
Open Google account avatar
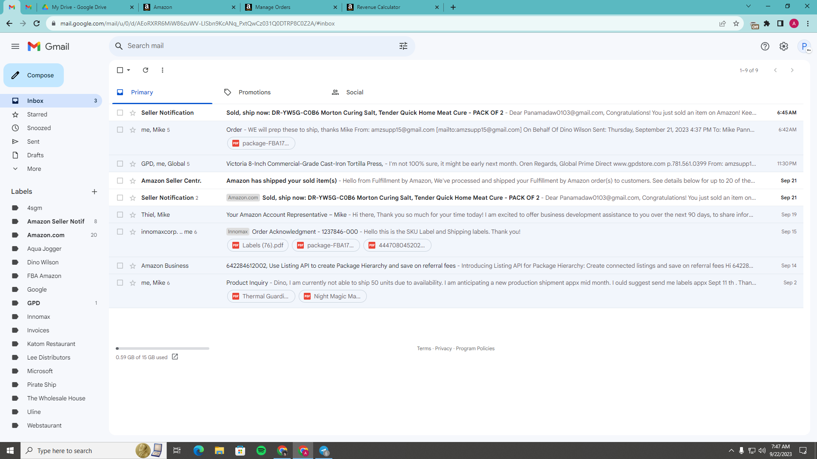(x=804, y=46)
